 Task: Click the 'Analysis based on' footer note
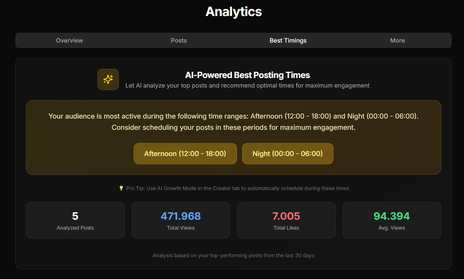coord(234,255)
